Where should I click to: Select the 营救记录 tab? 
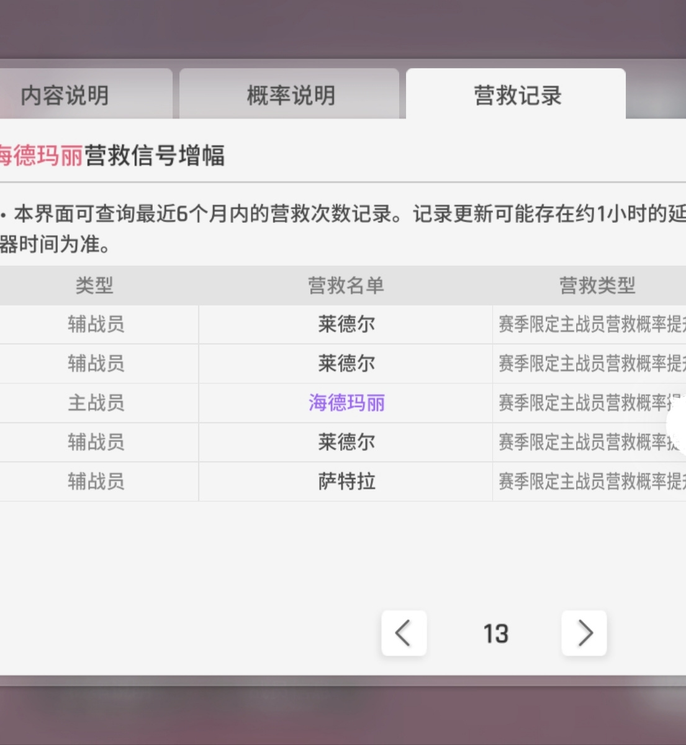tap(517, 95)
